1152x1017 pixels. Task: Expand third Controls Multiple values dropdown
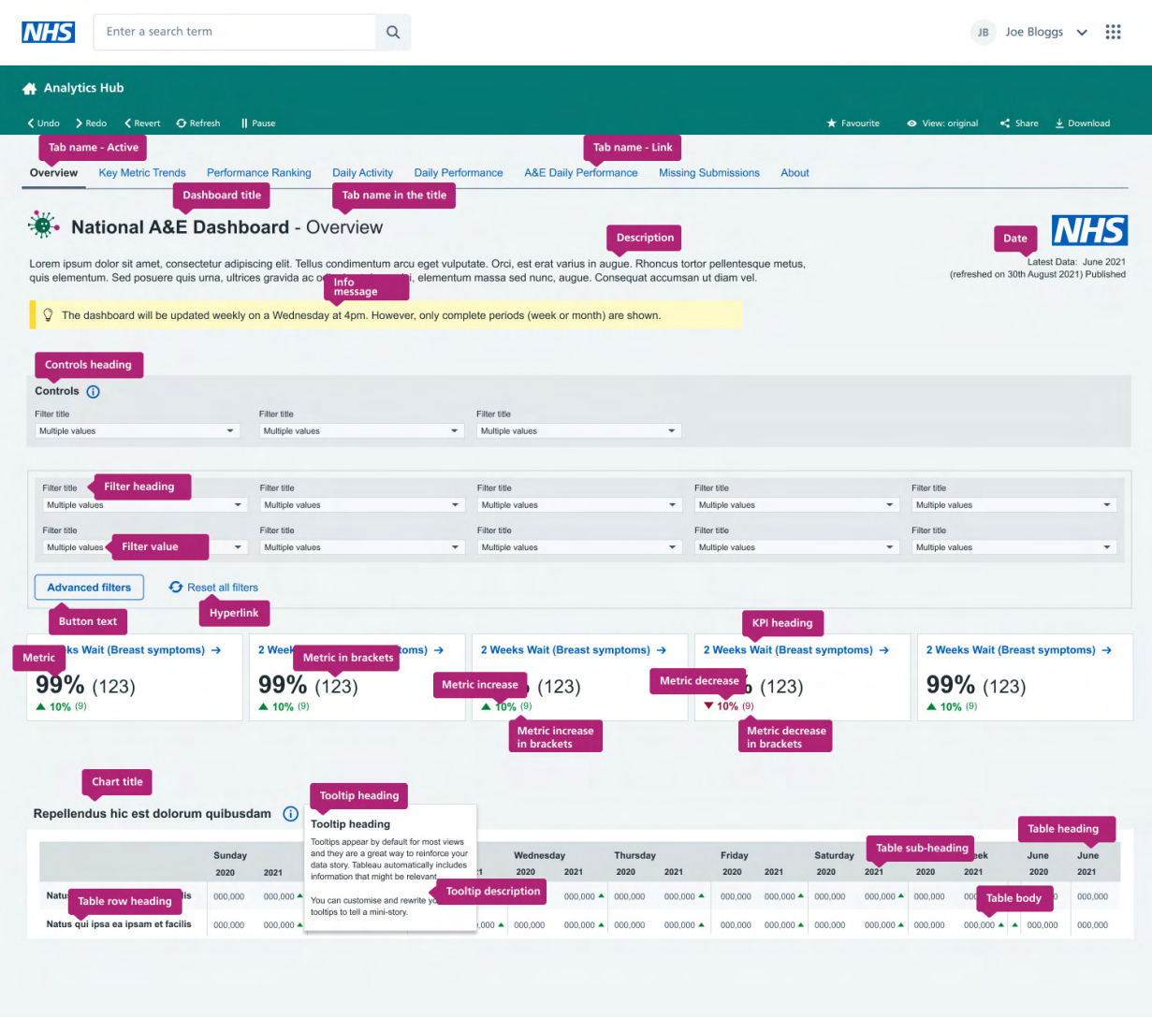(577, 431)
